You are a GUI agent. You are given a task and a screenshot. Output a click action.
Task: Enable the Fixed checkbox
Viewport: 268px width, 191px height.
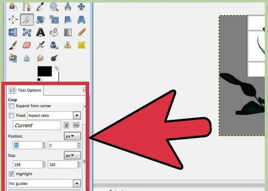(12, 115)
